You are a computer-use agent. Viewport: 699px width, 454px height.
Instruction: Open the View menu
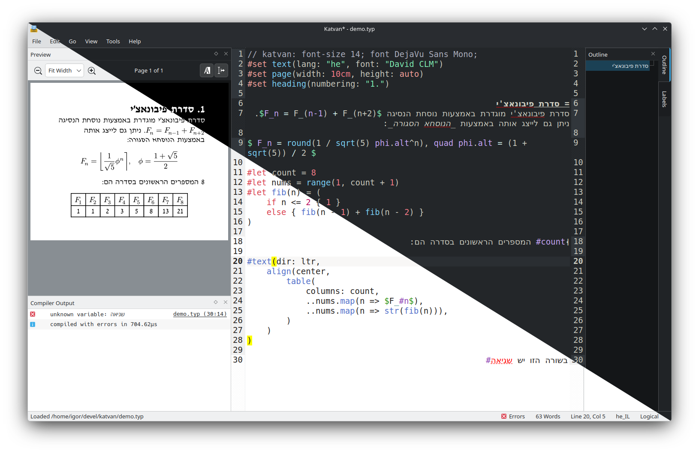pyautogui.click(x=91, y=42)
